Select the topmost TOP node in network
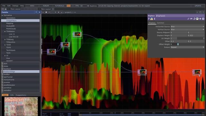Image resolution: width=206 pixels, height=116 pixels. pyautogui.click(x=77, y=34)
